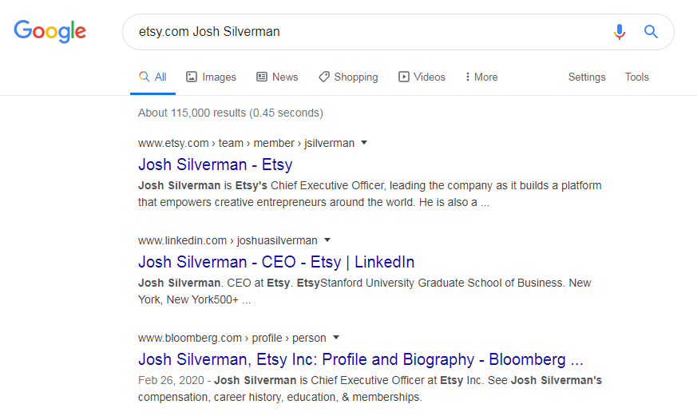Click the blue magnifier search button
The width and height of the screenshot is (697, 416).
click(x=651, y=32)
